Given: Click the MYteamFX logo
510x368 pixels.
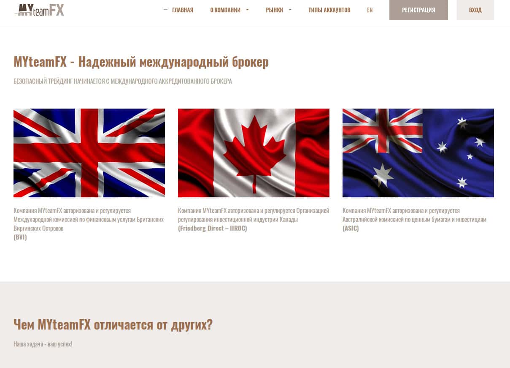Looking at the screenshot, I should tap(39, 10).
